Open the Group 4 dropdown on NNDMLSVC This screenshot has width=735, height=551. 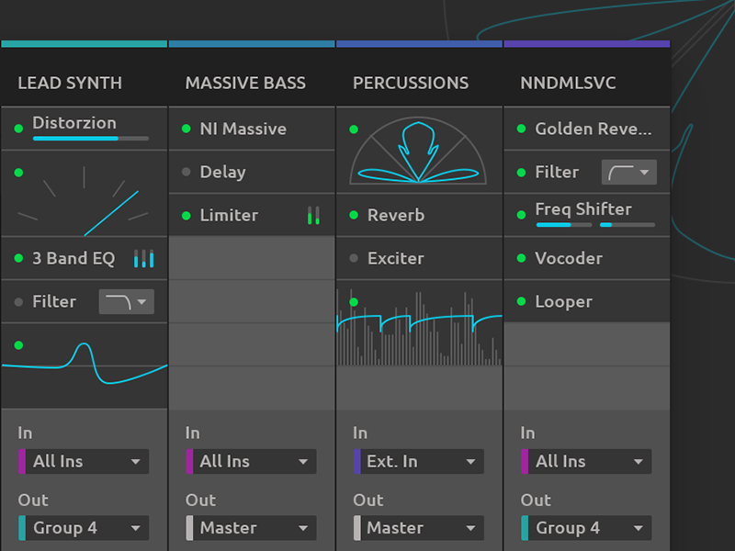pos(585,528)
